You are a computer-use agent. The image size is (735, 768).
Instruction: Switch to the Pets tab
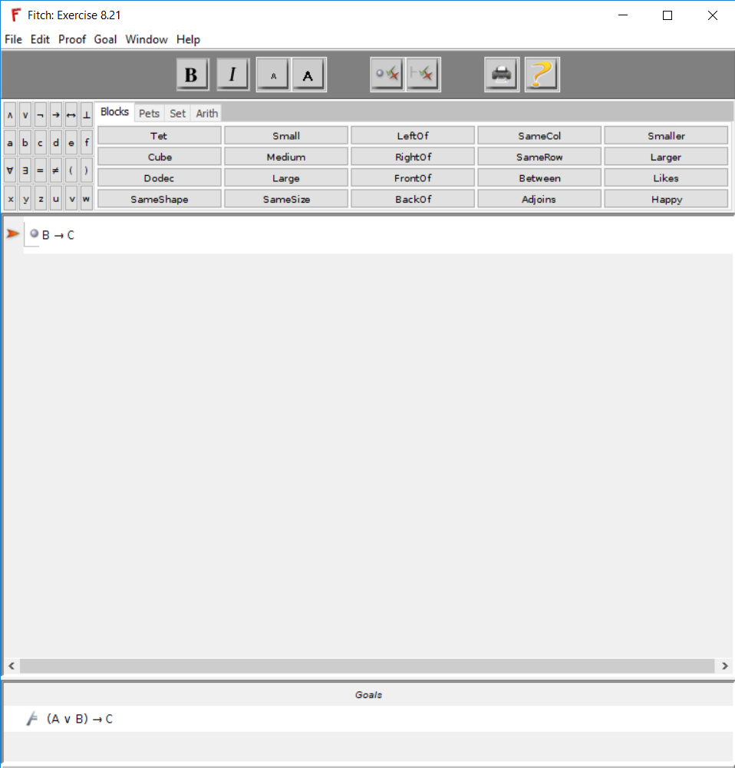coord(149,113)
